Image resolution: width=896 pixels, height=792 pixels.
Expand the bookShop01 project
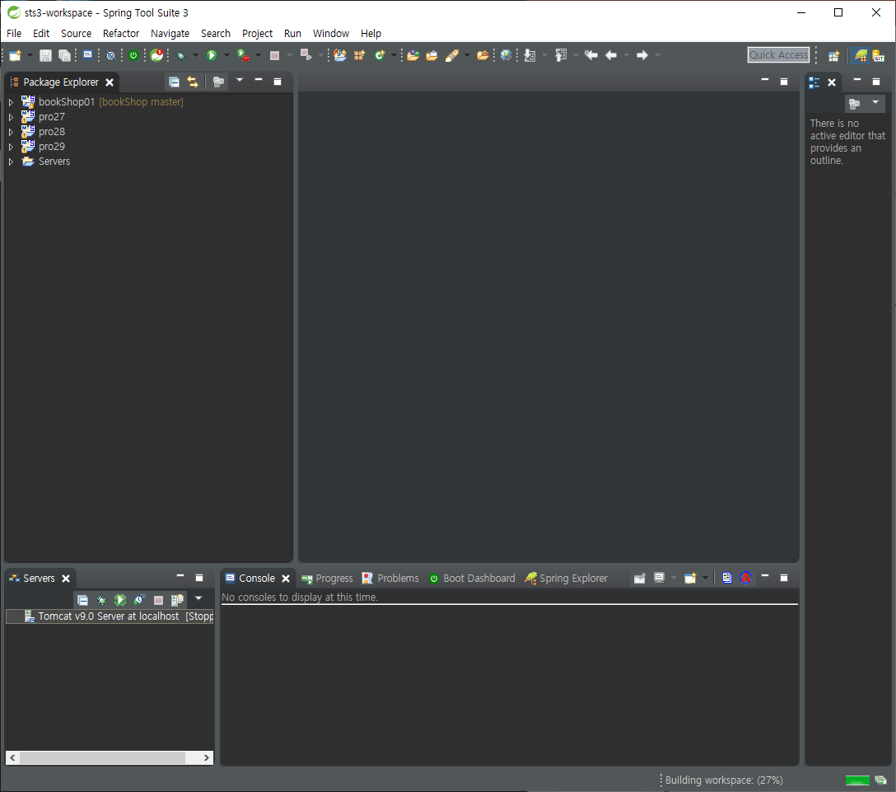tap(11, 102)
